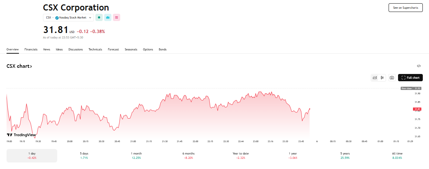Image resolution: width=429 pixels, height=169 pixels.
Task: Open the Financials tab
Action: (31, 49)
